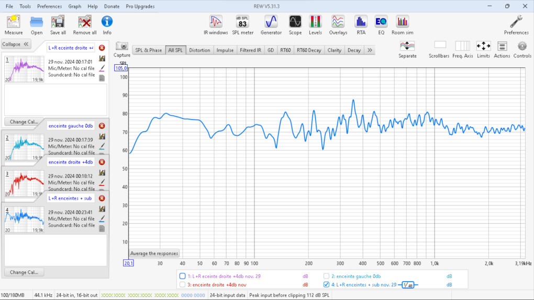
Task: Capture the graph image
Action: point(121,49)
